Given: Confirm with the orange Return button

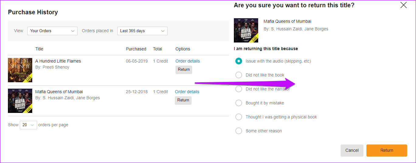Looking at the screenshot, I should pos(387,151).
